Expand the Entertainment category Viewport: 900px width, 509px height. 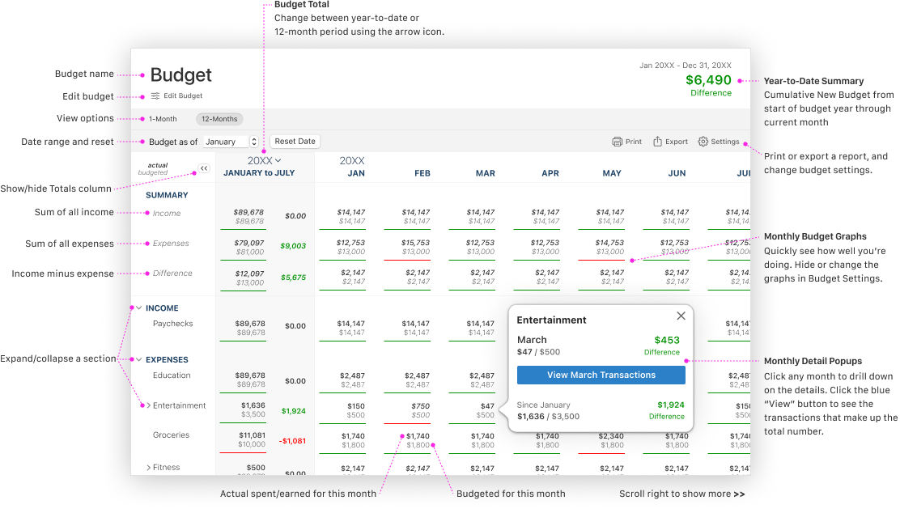148,405
